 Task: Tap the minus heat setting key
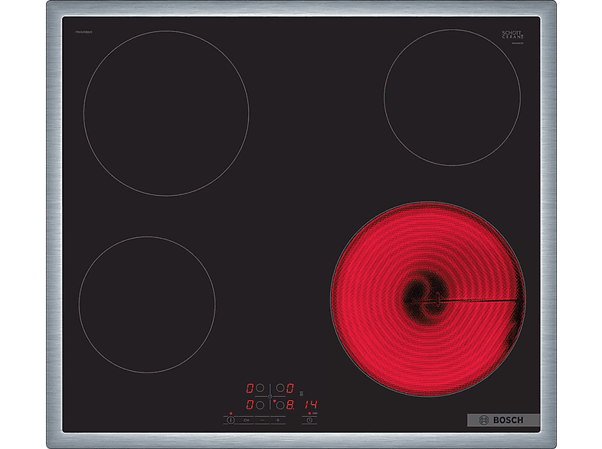(262, 420)
